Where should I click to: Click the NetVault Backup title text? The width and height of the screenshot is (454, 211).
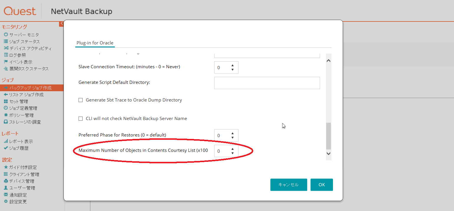[81, 11]
